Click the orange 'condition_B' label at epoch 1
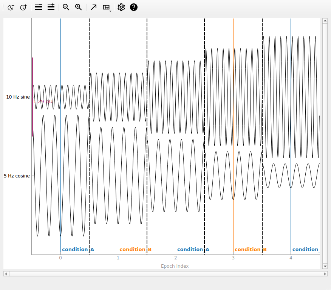Viewport: 331px width, 290px height. click(x=136, y=250)
